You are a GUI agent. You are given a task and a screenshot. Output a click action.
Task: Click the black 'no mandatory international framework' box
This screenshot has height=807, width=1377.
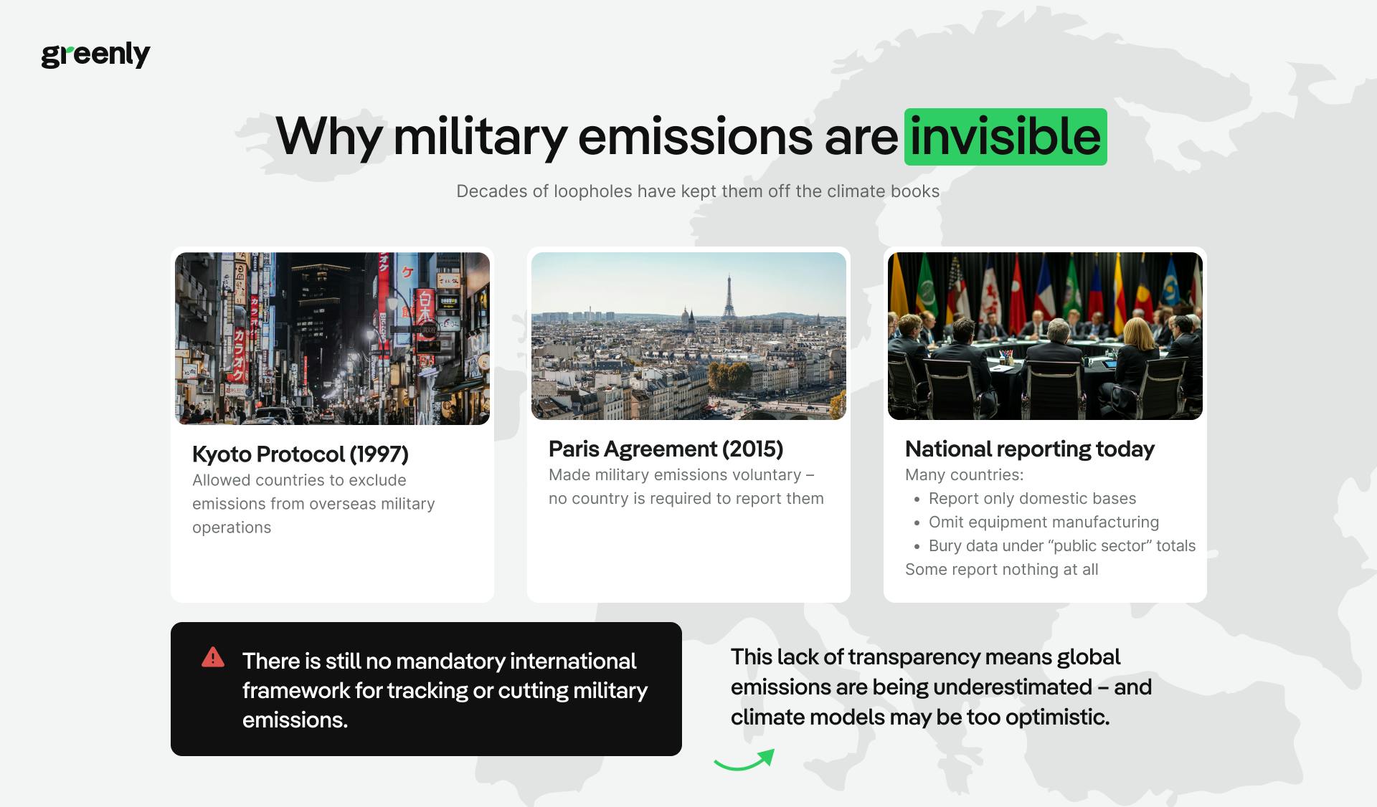pyautogui.click(x=426, y=689)
